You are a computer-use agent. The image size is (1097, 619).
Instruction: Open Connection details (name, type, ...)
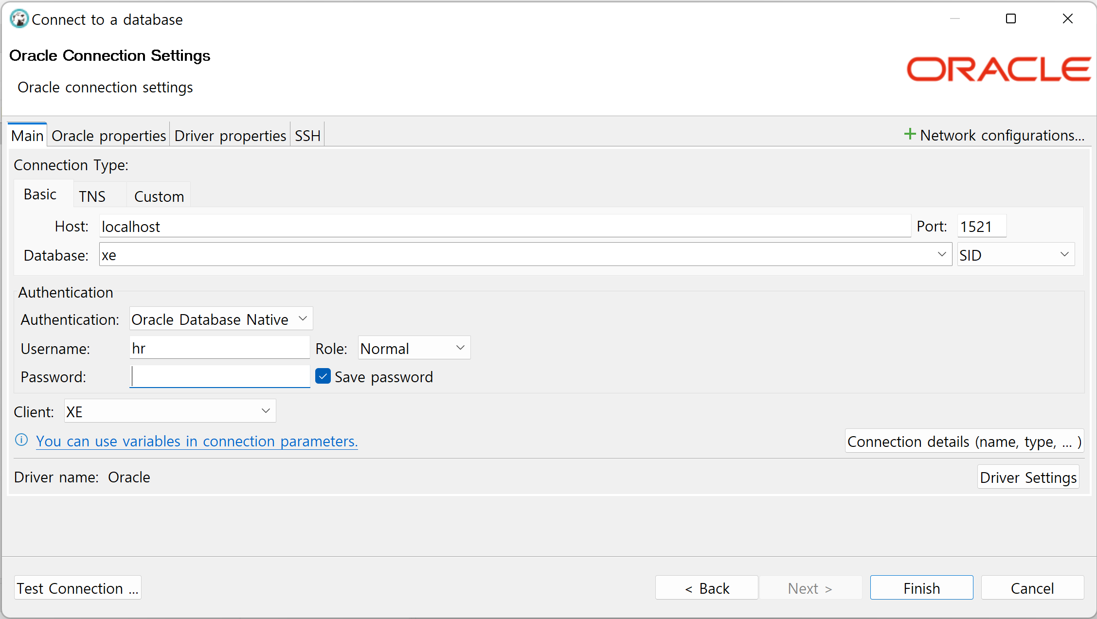click(x=964, y=441)
